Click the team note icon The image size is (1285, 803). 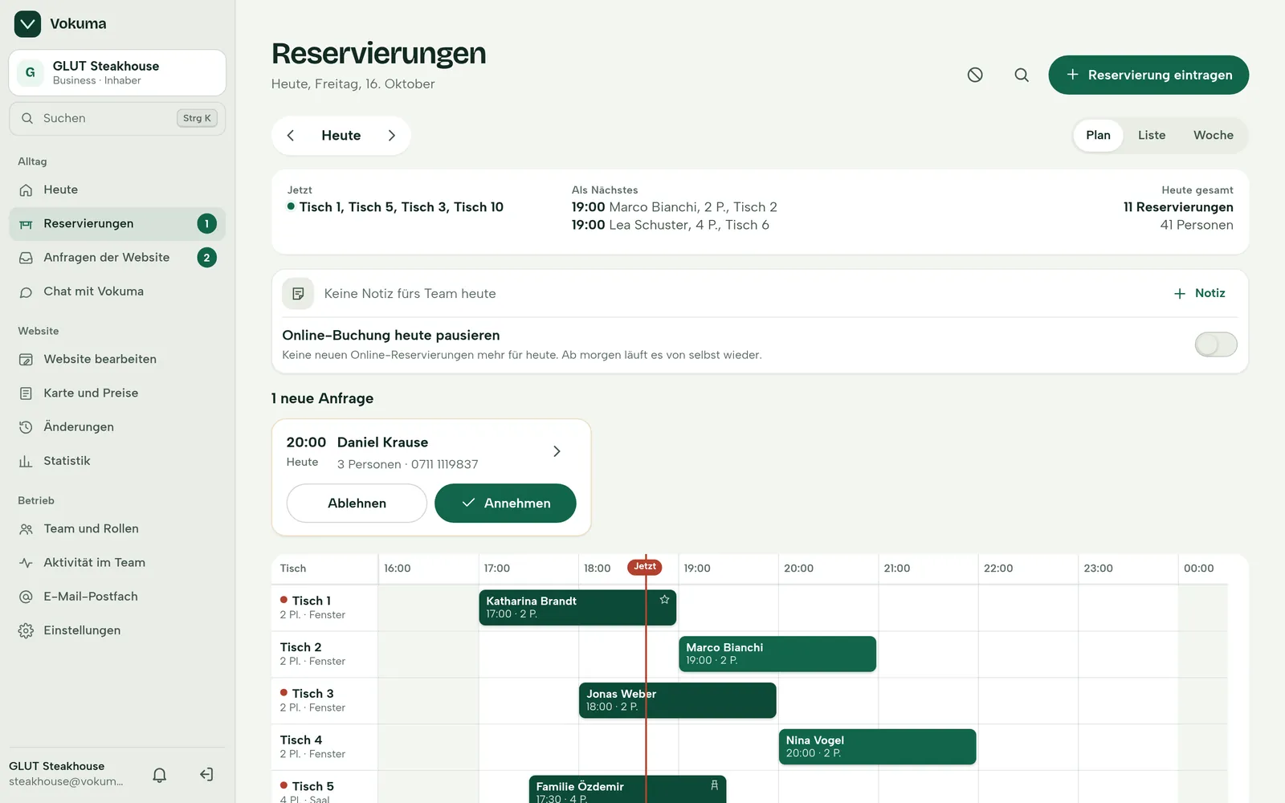298,294
